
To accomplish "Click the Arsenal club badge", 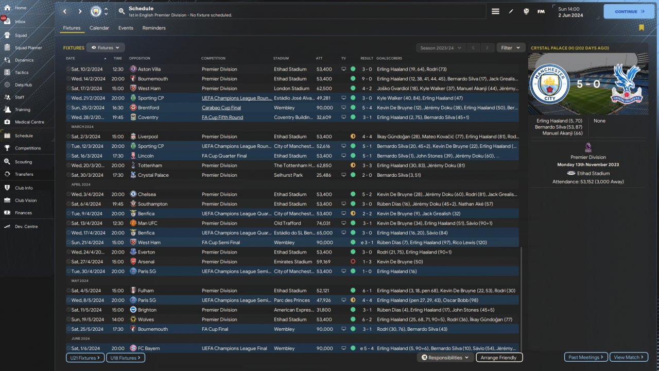I will click(133, 262).
